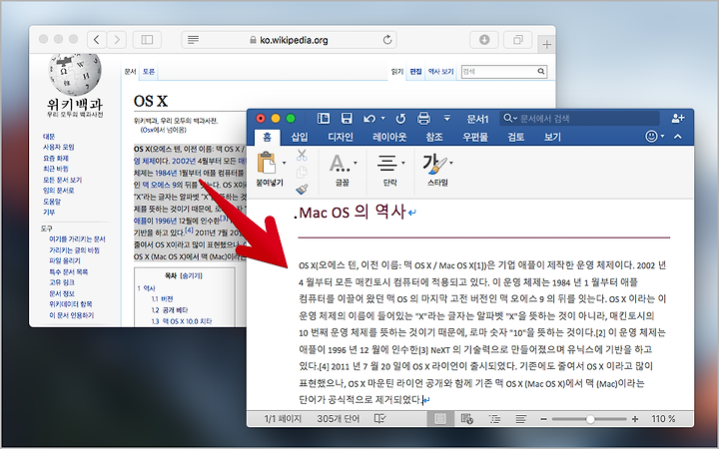719x449 pixels.
Task: Open the undo history dropdown arrow
Action: tap(382, 119)
